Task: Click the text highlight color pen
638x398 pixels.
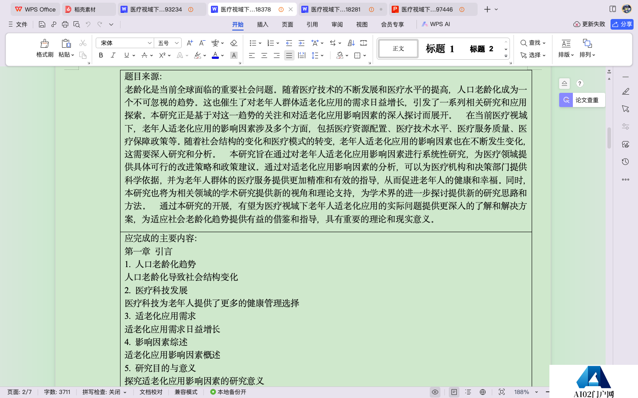Action: tap(198, 55)
